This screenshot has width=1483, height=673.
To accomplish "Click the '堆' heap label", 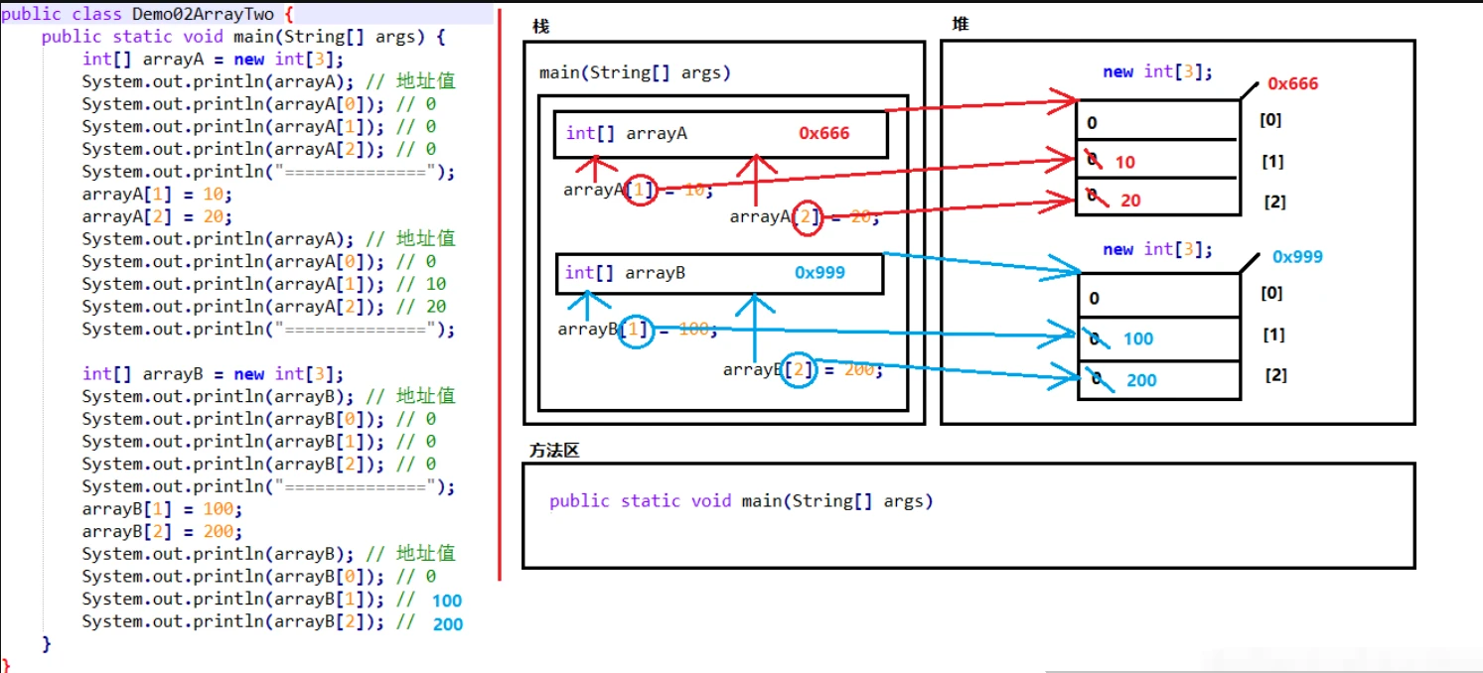I will (x=961, y=24).
